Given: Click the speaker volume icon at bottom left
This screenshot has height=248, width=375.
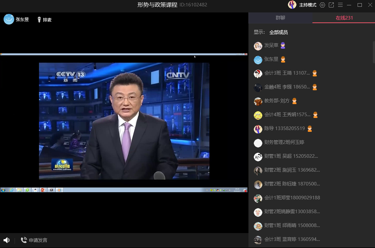Looking at the screenshot, I should click(6, 240).
